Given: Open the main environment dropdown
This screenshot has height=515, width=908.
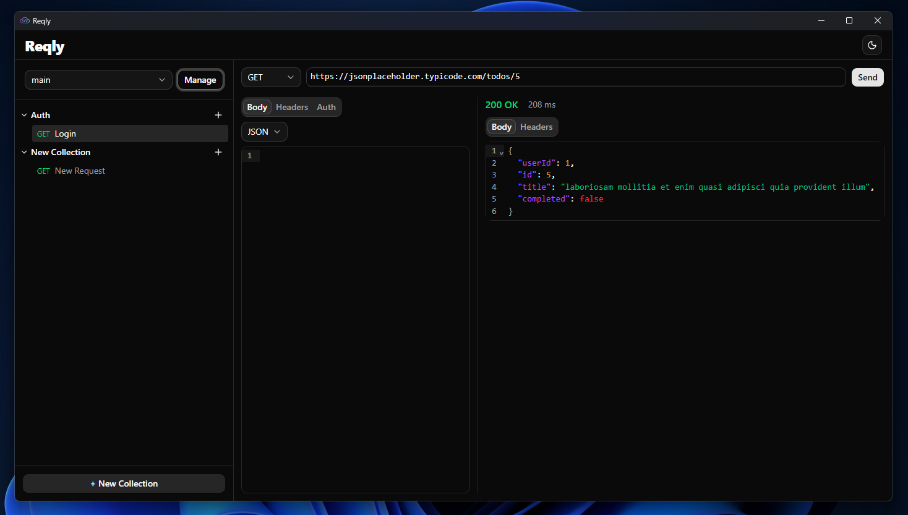Looking at the screenshot, I should [98, 80].
